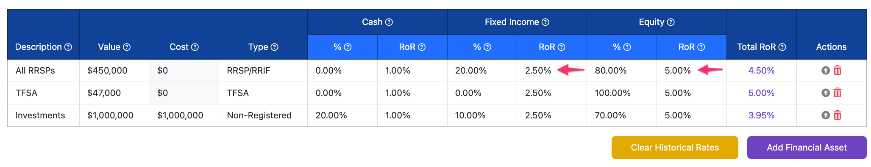Click up arrow icon for All RRSPs row
The height and width of the screenshot is (167, 871).
tap(825, 71)
